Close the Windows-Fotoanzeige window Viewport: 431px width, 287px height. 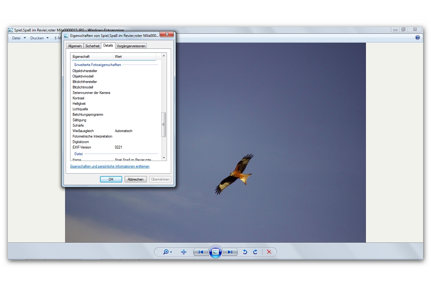point(415,30)
